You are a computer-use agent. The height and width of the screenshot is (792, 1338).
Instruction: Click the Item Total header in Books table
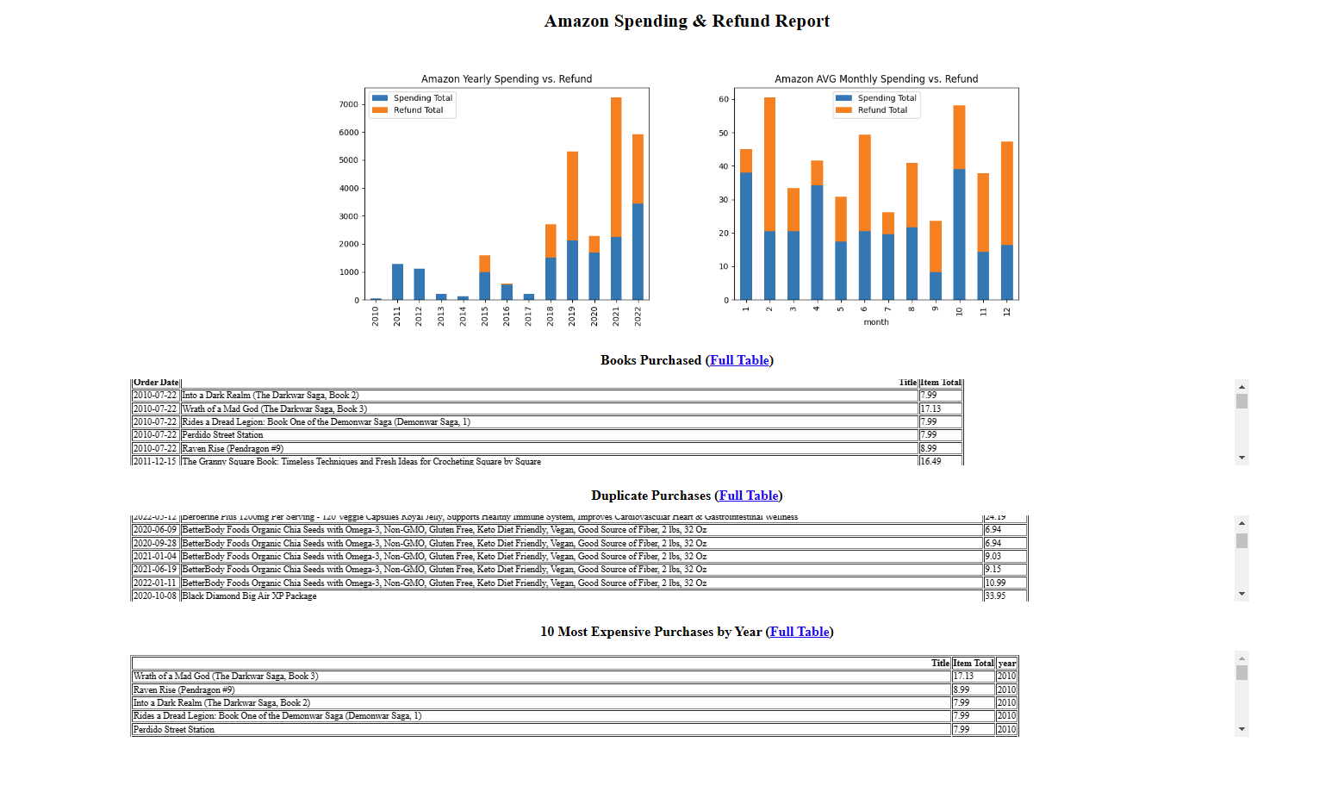click(x=940, y=383)
